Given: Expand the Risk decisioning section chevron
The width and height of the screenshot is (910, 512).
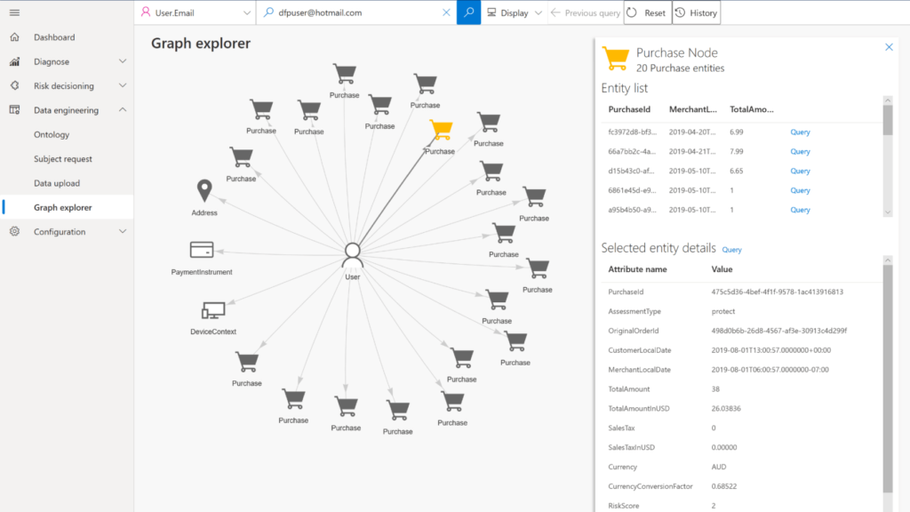Looking at the screenshot, I should pos(123,85).
